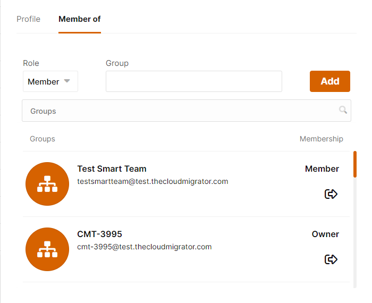Open the Role dropdown showing Member
The width and height of the screenshot is (372, 303).
click(50, 81)
